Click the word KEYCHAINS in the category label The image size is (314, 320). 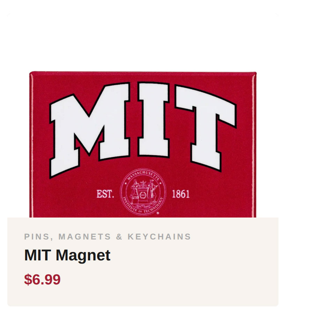click(159, 237)
